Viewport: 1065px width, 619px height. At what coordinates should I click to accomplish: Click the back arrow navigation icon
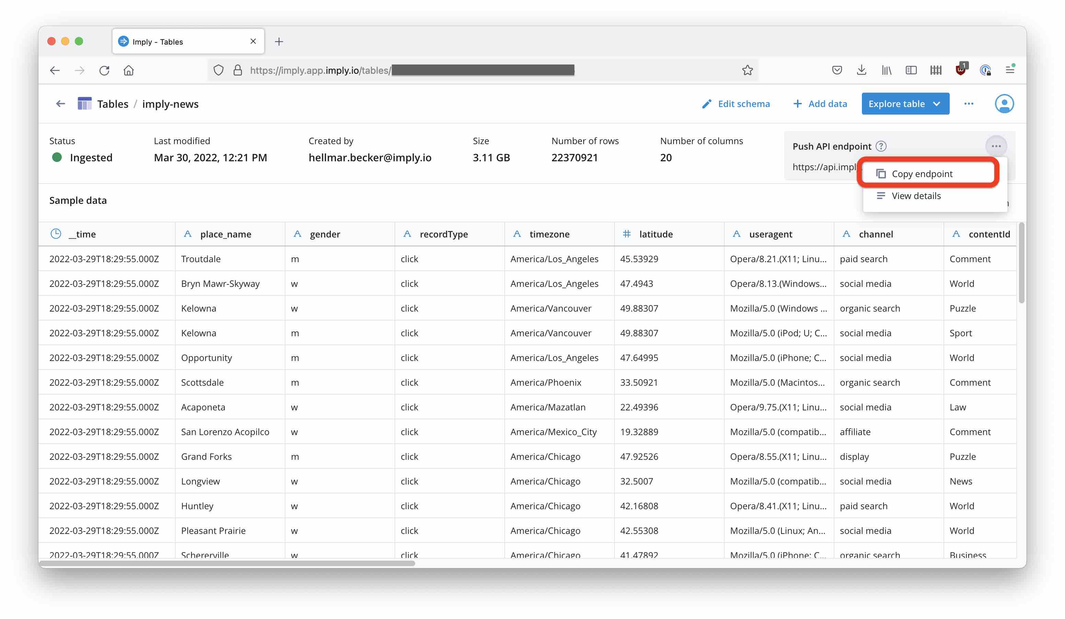[61, 104]
